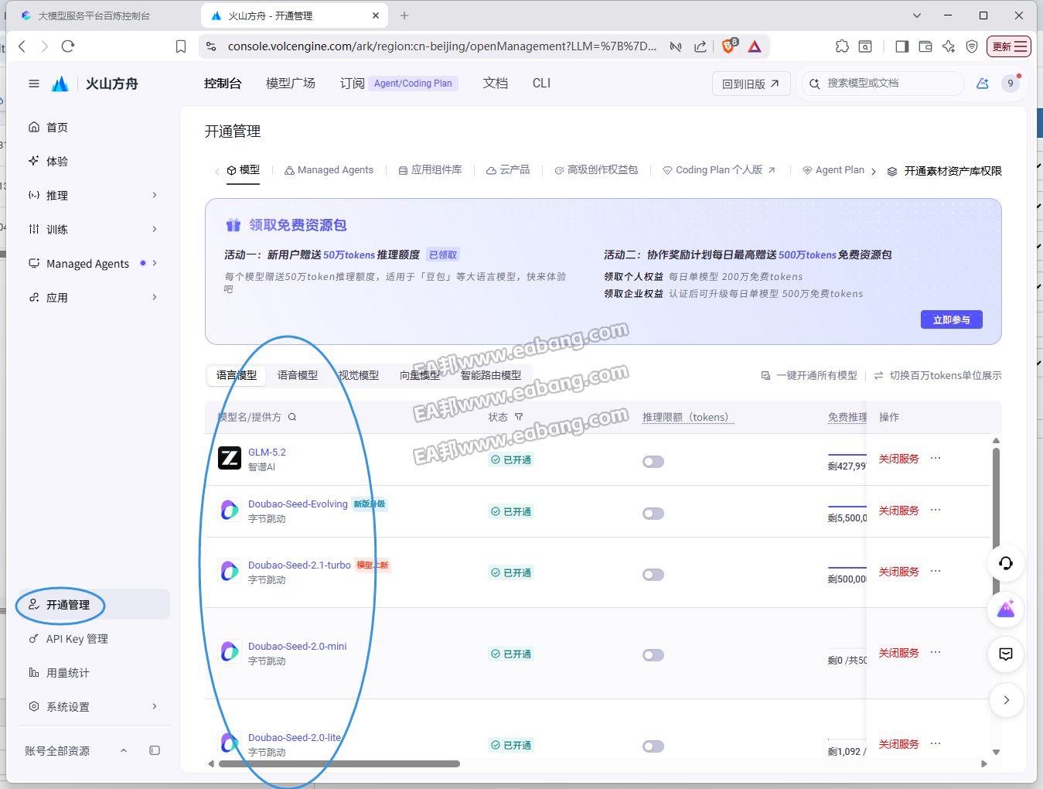Click the share icon in the address bar
Viewport: 1043px width, 789px height.
click(x=700, y=46)
